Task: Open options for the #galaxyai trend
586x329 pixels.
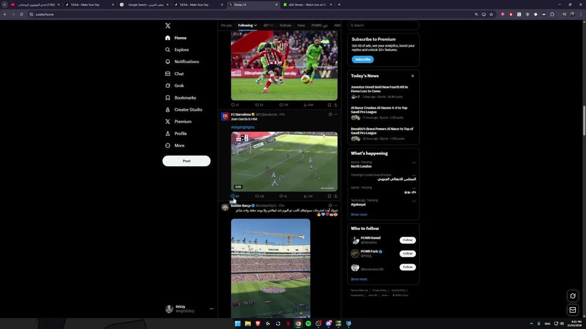Action: coord(414,201)
